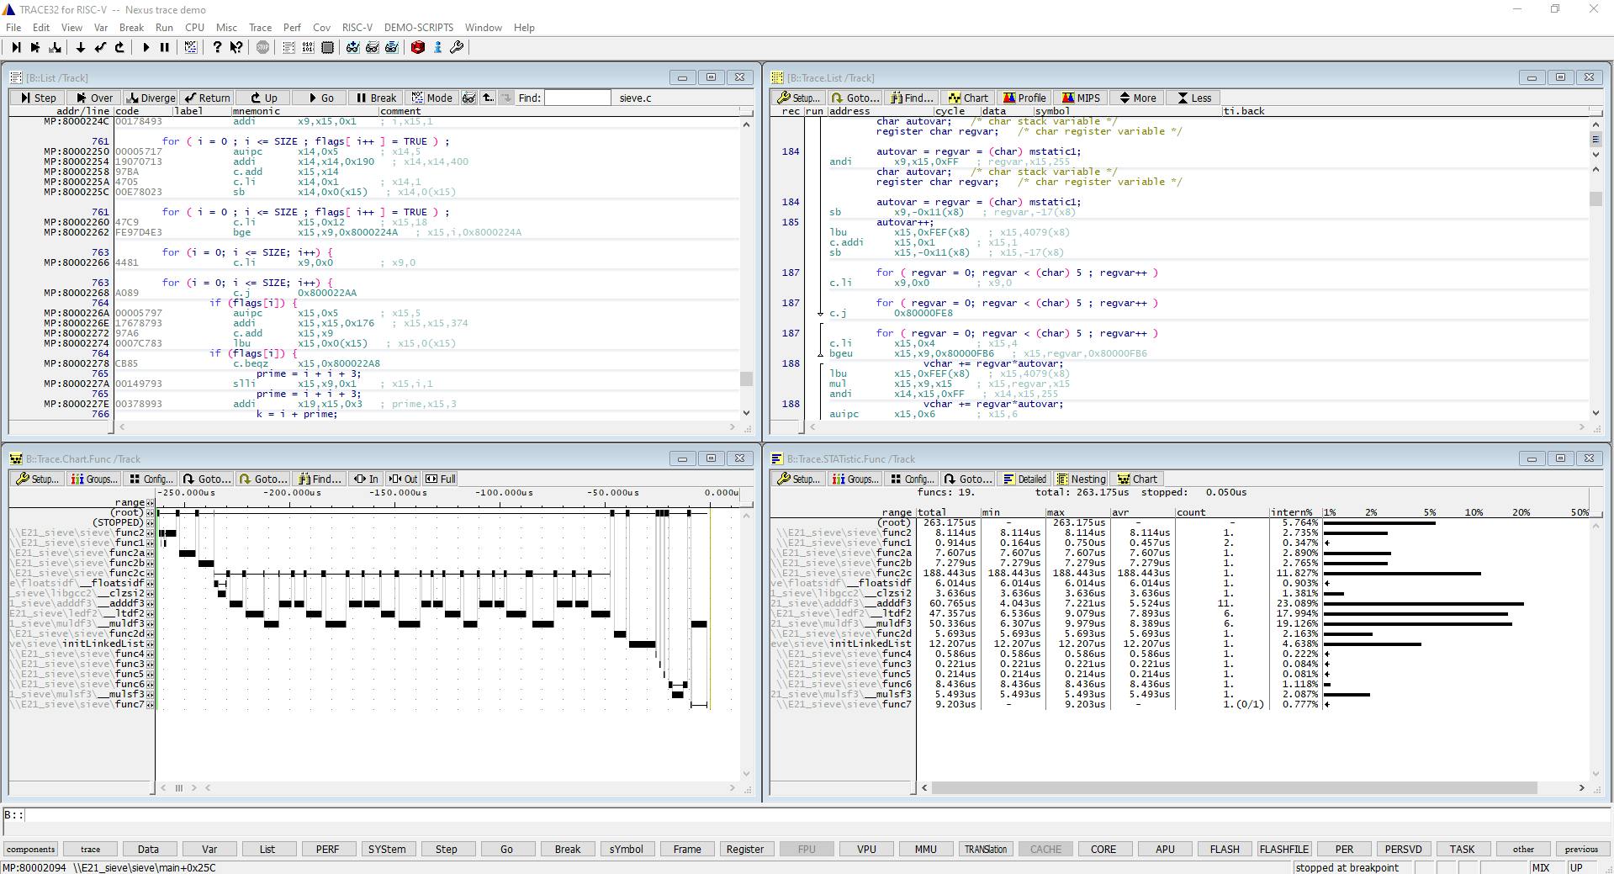Click the context help arrow-question icon
The height and width of the screenshot is (874, 1614).
pos(236,48)
